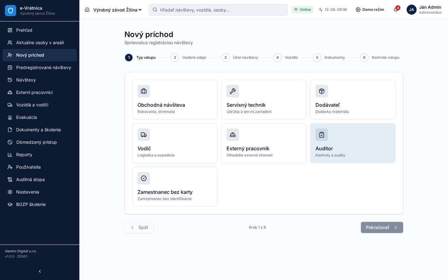The height and width of the screenshot is (280, 448).
Task: Select step 5 Dokumenty
Action: point(329,57)
